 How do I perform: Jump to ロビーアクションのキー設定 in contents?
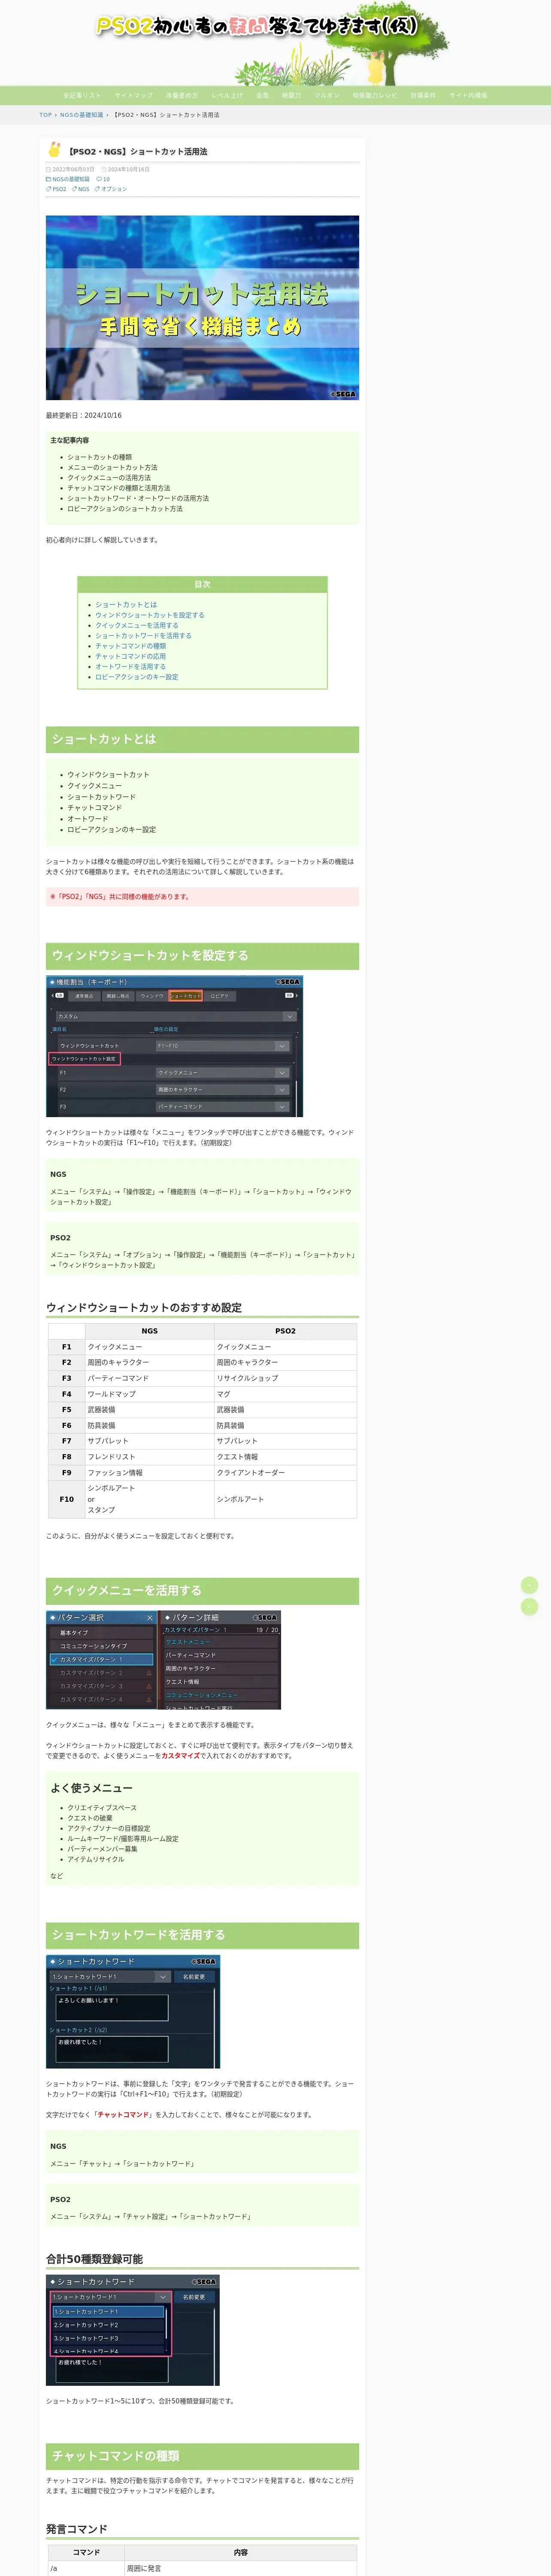click(x=137, y=677)
